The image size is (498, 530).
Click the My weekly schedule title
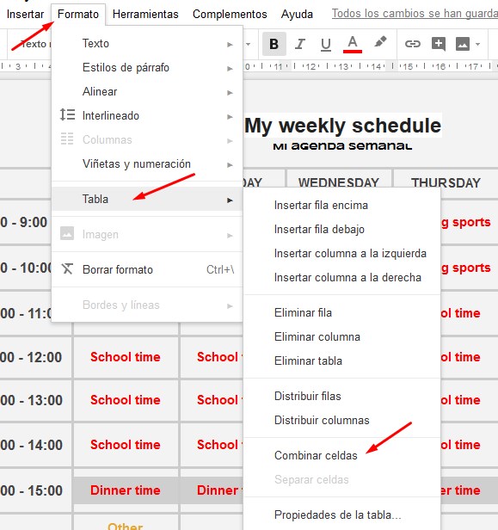click(x=342, y=126)
